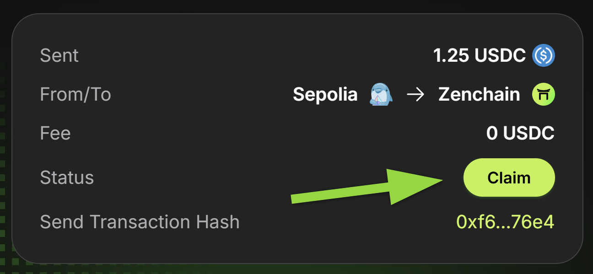
Task: Select the 0 USDC fee value
Action: click(x=520, y=134)
